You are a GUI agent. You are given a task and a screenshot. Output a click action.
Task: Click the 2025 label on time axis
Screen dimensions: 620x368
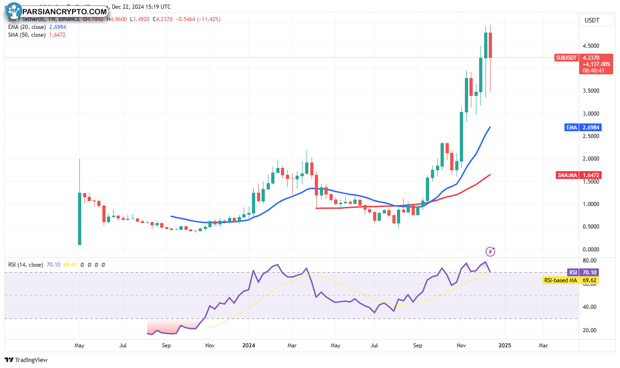coord(504,345)
